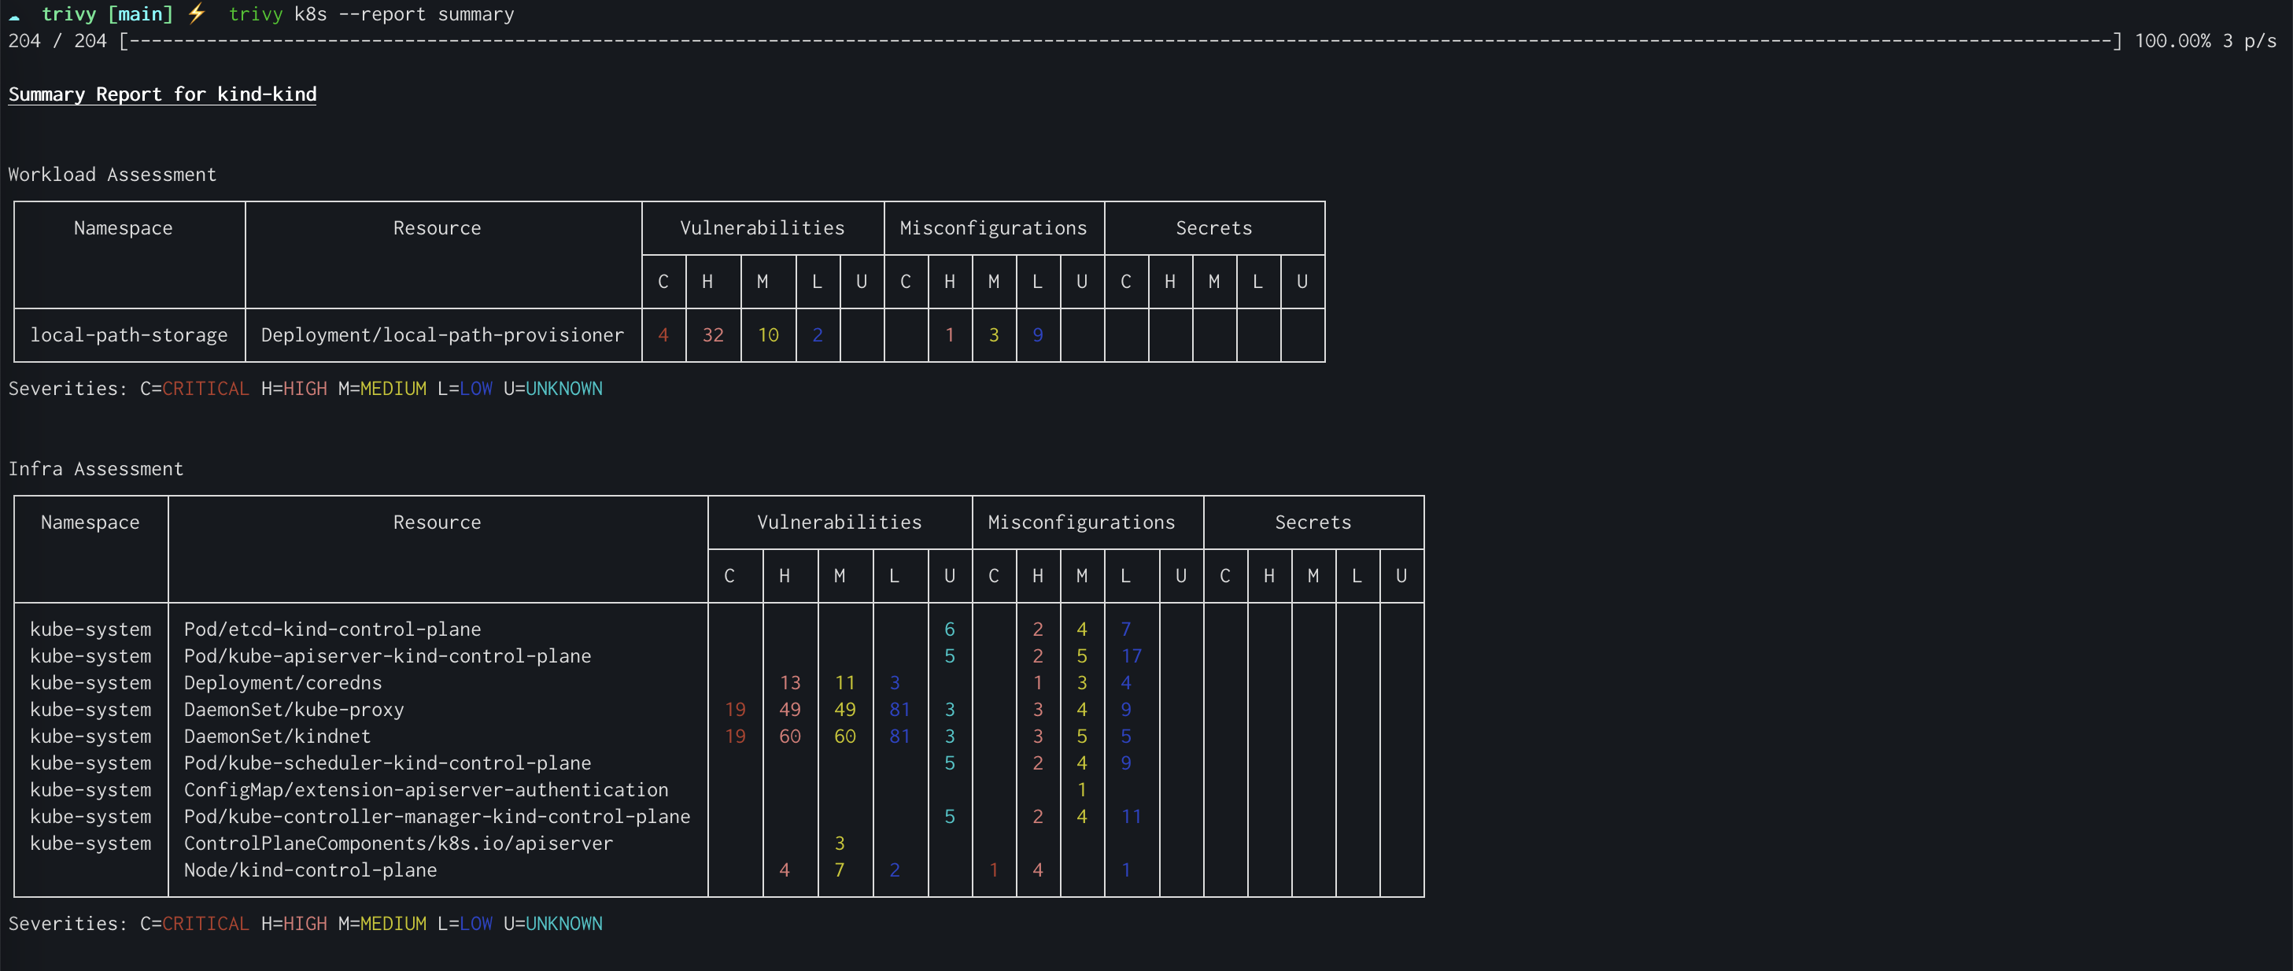Click the critical count 19 for DaemonSet/kindnet
This screenshot has width=2293, height=971.
(x=737, y=736)
